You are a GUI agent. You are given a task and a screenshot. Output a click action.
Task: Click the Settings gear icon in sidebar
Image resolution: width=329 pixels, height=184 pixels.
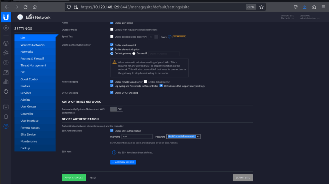coord(6,126)
